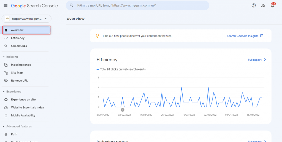Image resolution: width=282 pixels, height=142 pixels.
Task: Click the Google Search Console logo
Action: [x=34, y=6]
